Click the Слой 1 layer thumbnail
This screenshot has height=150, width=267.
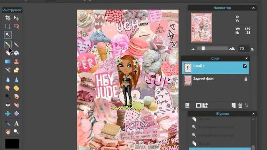[x=187, y=67]
